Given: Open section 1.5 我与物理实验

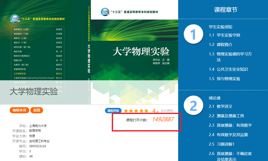Looking at the screenshot, I should point(224,79).
